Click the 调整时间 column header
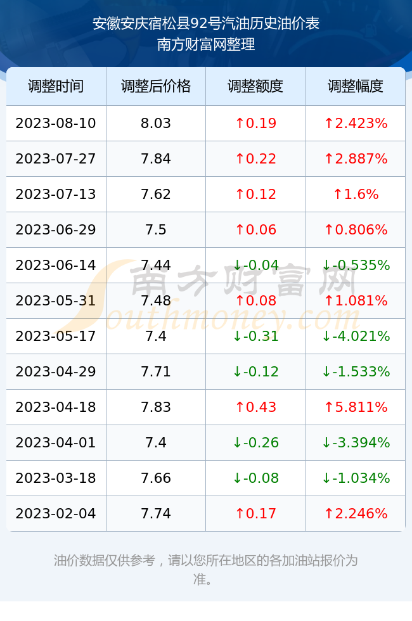Screen dimensions: 412x621 [56, 86]
